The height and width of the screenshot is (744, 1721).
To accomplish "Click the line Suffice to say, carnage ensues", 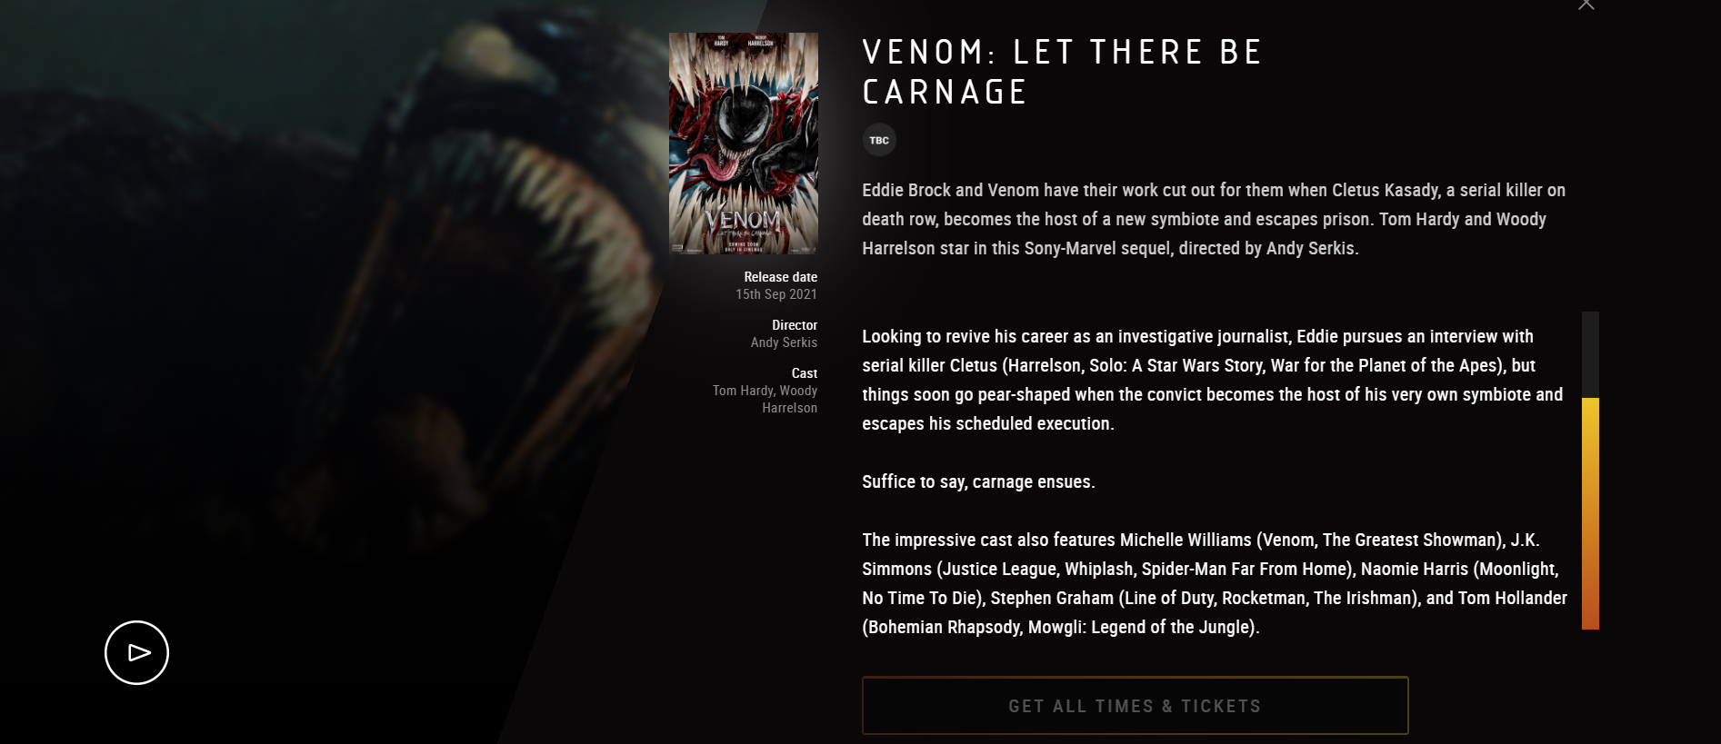I will point(978,481).
